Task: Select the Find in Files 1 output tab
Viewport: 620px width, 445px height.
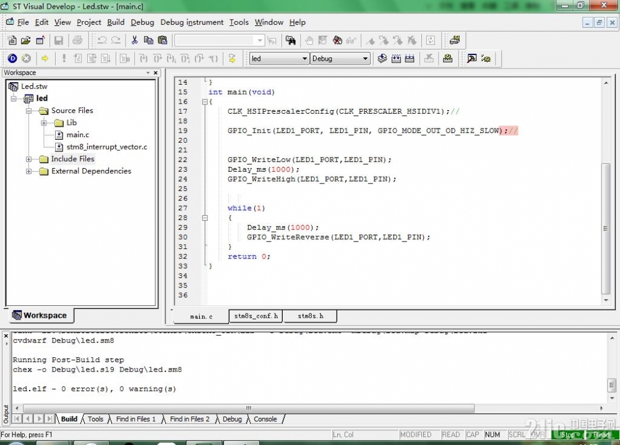Action: point(136,419)
